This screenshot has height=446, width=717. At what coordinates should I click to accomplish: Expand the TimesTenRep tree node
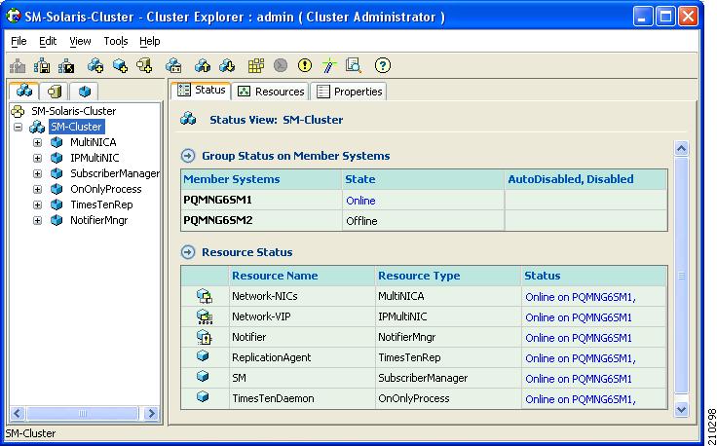tap(37, 204)
